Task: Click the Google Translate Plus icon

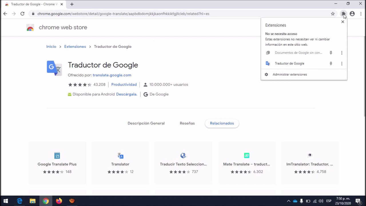Action: pyautogui.click(x=57, y=156)
